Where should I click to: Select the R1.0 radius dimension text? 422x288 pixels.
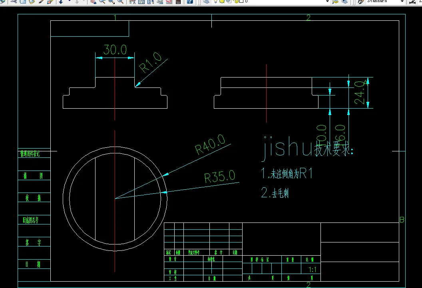(x=151, y=62)
